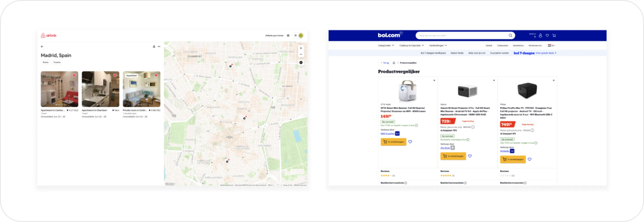Zoom in on the Airbnb map
644x222 pixels.
[x=301, y=48]
